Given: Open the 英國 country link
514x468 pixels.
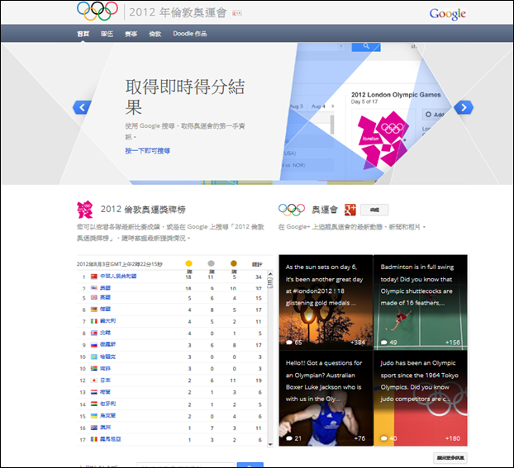Looking at the screenshot, I should tap(105, 297).
